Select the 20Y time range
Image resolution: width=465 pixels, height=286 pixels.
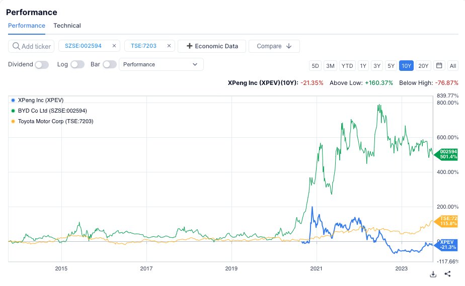[x=423, y=66]
